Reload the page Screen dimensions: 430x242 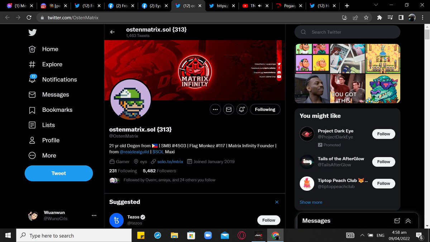(29, 17)
